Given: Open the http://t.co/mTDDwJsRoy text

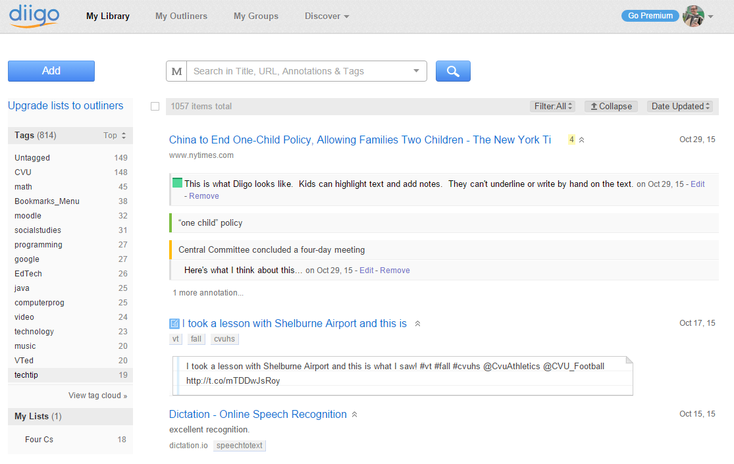Looking at the screenshot, I should point(233,380).
